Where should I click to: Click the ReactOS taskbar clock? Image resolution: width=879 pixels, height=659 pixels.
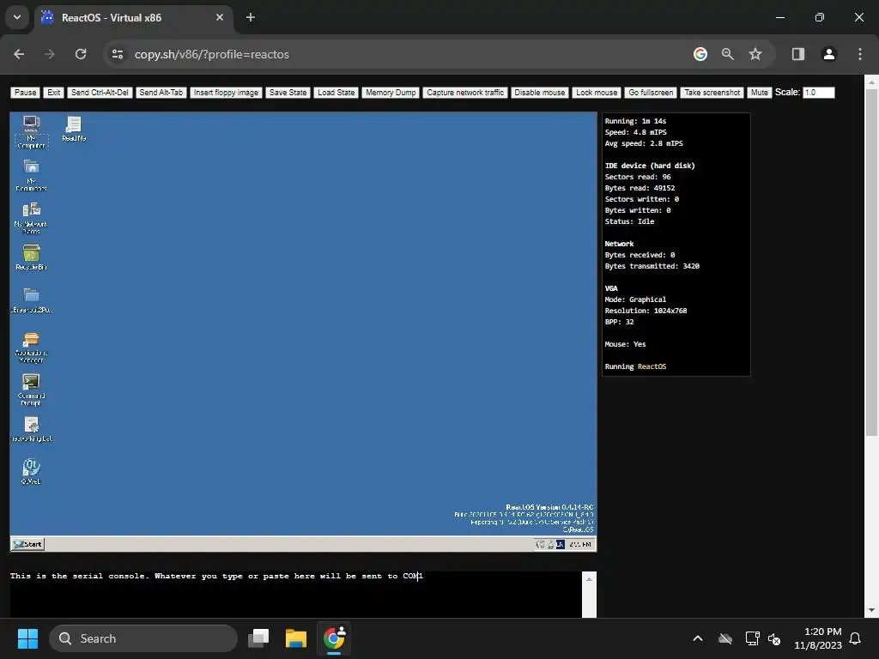point(579,544)
